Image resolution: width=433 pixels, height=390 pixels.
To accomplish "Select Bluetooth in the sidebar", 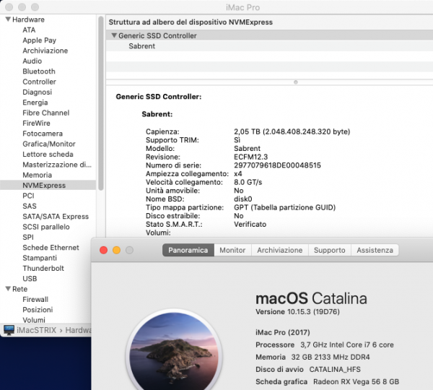I will tap(39, 71).
